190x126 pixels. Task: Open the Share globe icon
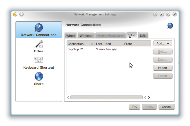click(x=39, y=76)
